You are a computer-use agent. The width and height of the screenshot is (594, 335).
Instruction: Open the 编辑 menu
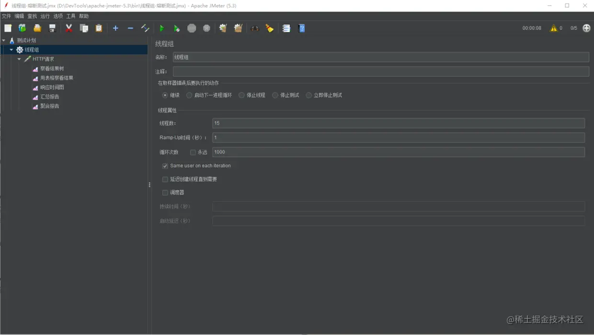19,16
